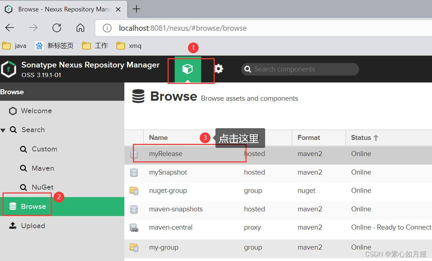
Task: Click 'Online - Ready to Connect' status
Action: [x=391, y=227]
